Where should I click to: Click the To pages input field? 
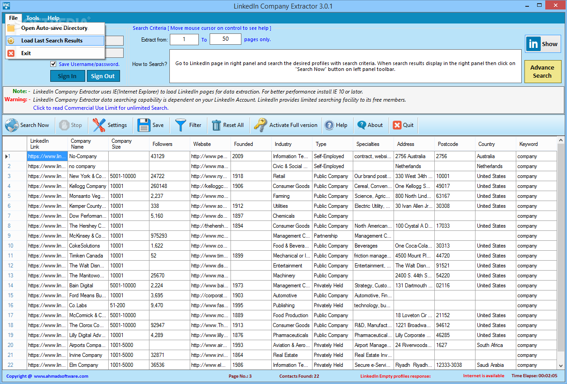click(226, 39)
